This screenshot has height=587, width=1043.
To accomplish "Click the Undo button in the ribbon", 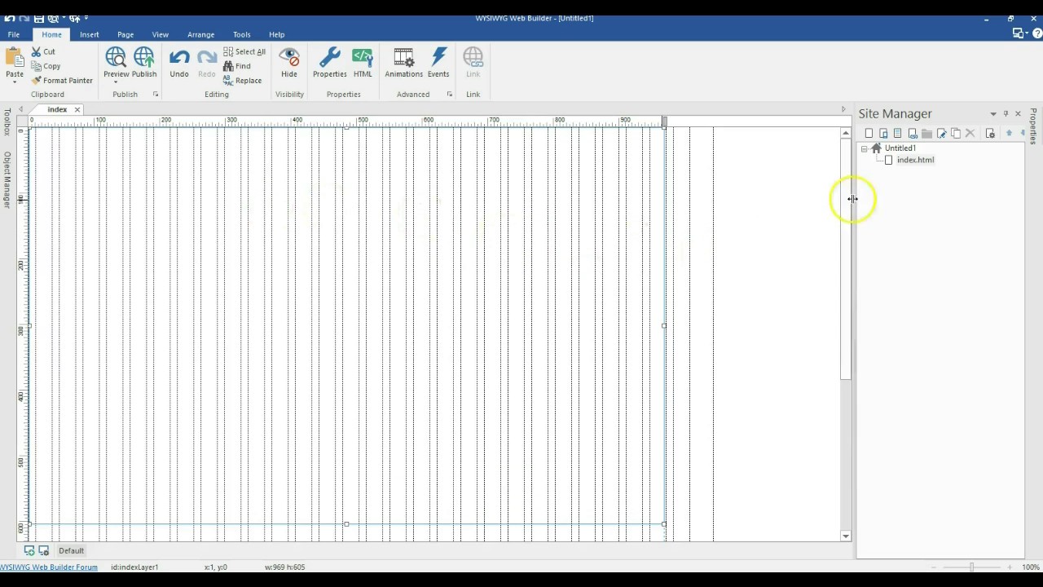I will coord(179,62).
